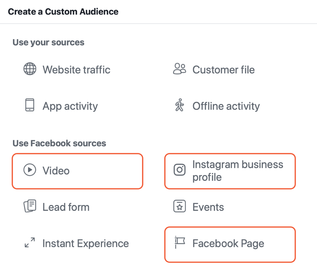Click the diagonal arrows icon for Instant Experience
Viewport: 317px width, 270px height.
coord(30,243)
